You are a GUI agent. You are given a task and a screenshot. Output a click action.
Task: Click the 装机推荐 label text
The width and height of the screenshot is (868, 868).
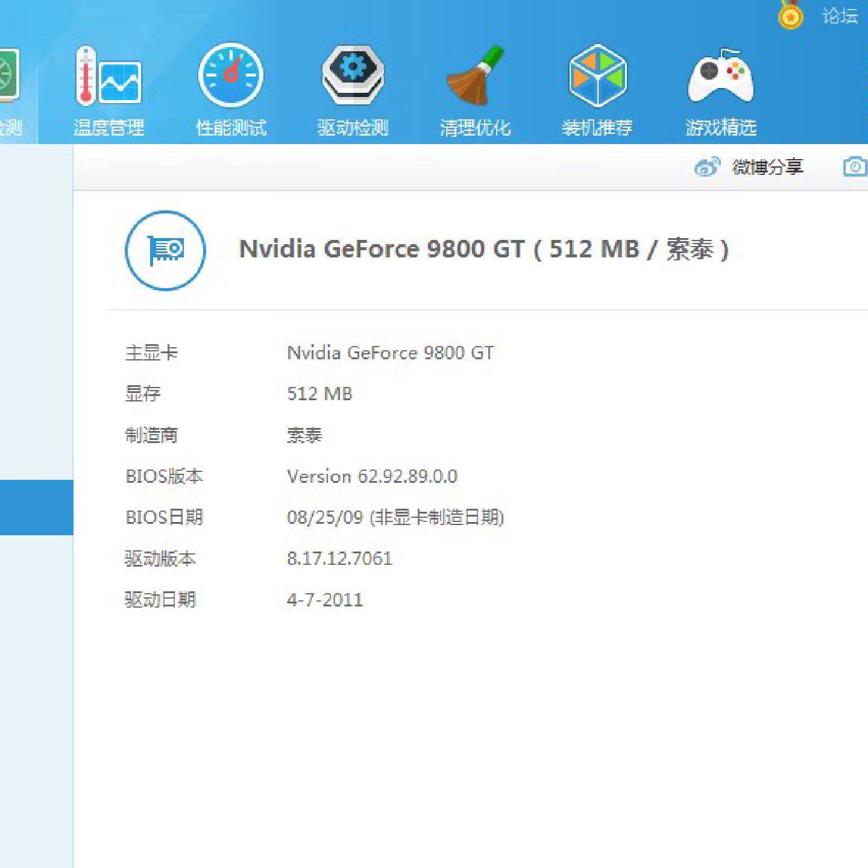[597, 128]
